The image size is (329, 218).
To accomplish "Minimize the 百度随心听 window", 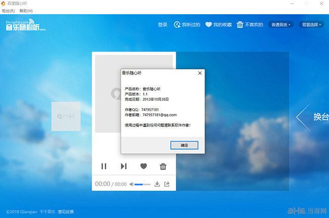I will coord(292,4).
